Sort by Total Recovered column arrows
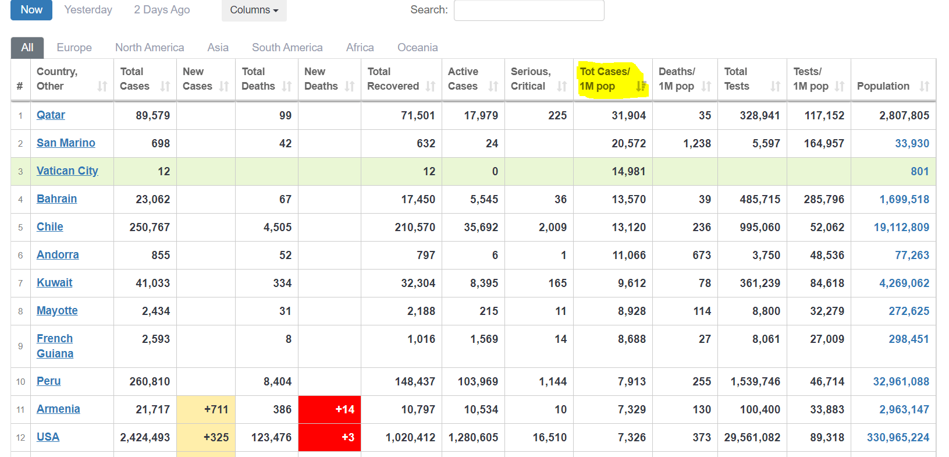The width and height of the screenshot is (949, 457). [x=431, y=86]
